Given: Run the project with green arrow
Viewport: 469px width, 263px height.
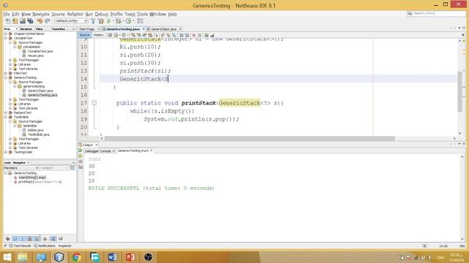Looking at the screenshot, I should 109,21.
